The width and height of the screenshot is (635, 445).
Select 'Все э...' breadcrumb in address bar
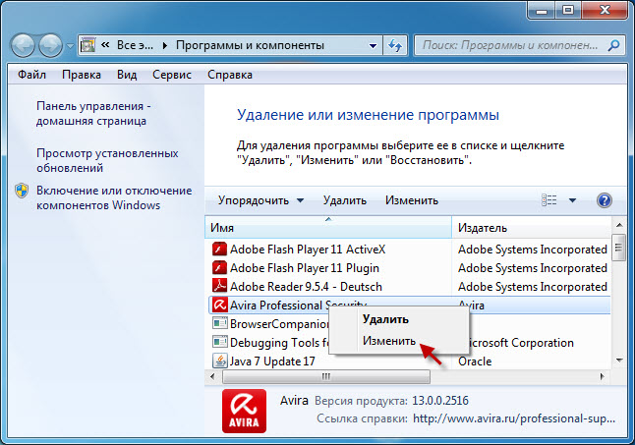tap(135, 45)
